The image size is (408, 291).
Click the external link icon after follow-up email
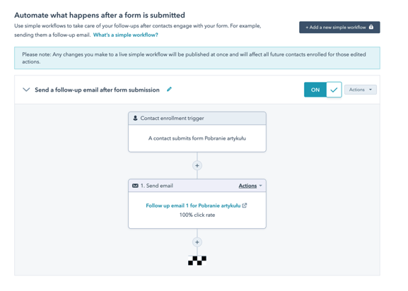[x=245, y=206]
